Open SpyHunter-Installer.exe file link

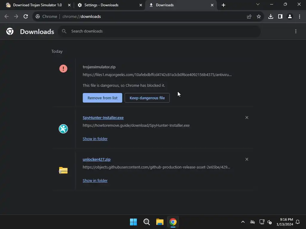point(103,117)
